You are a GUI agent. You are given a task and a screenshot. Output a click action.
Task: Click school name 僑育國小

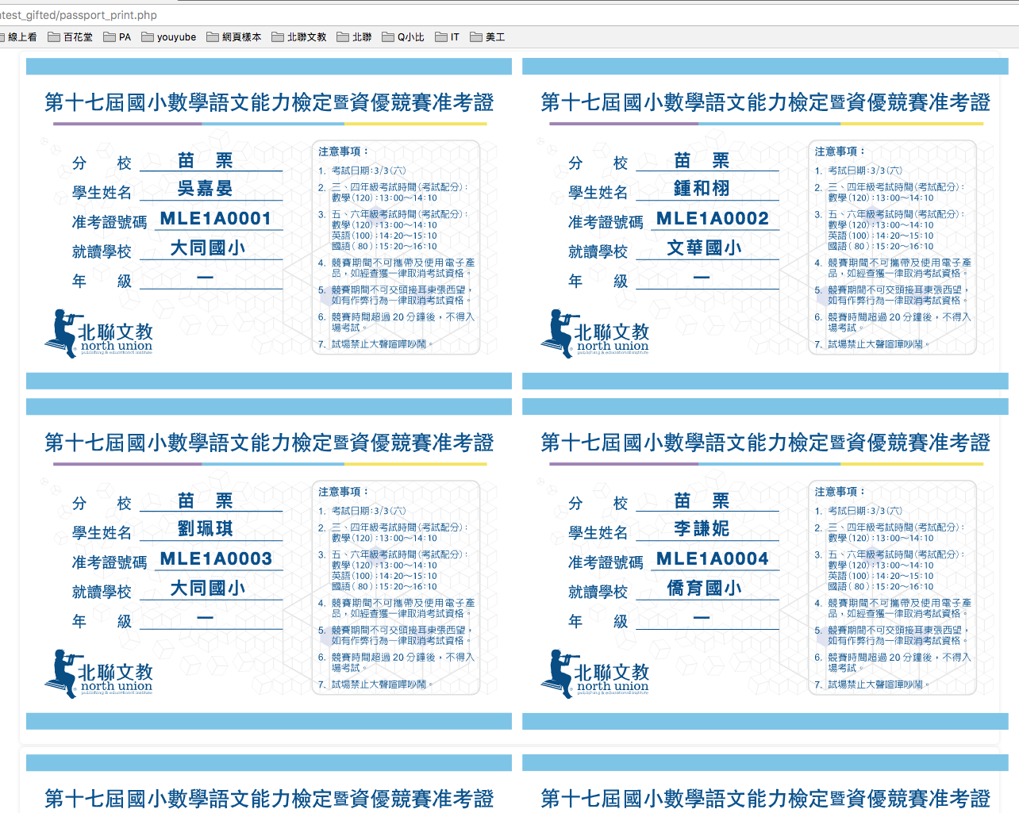tap(704, 589)
